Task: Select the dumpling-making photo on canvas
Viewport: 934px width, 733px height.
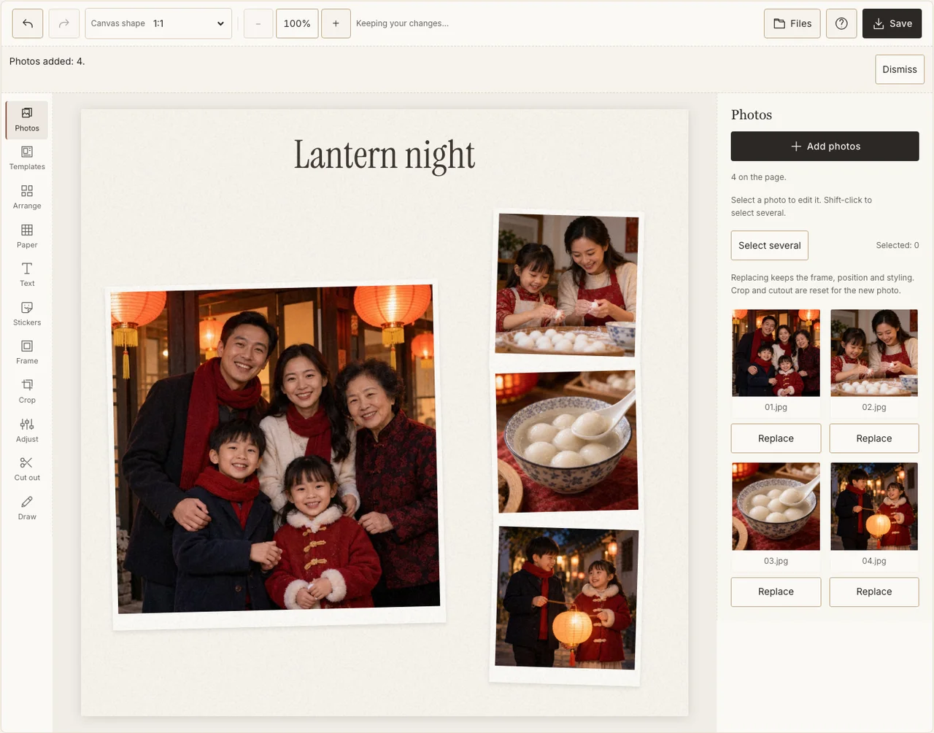Action: 566,284
